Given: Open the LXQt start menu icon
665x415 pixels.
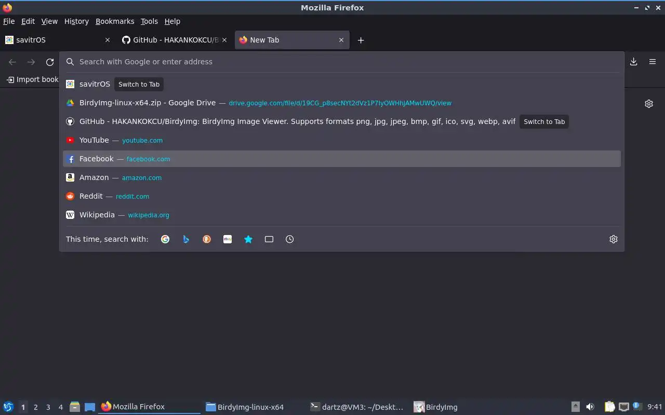Looking at the screenshot, I should tap(8, 407).
